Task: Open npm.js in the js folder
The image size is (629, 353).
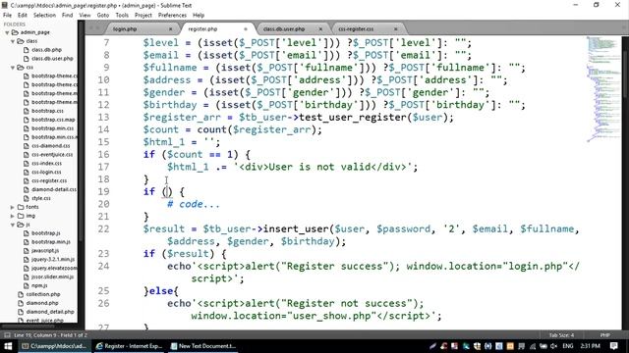Action: click(x=39, y=285)
